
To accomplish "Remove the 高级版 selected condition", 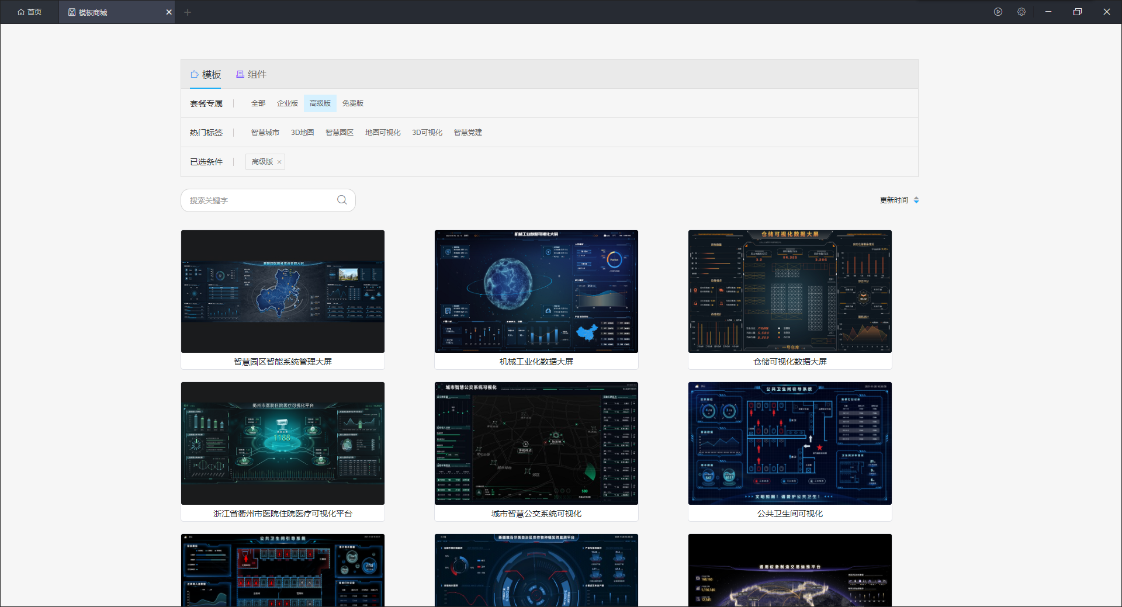I will click(279, 162).
